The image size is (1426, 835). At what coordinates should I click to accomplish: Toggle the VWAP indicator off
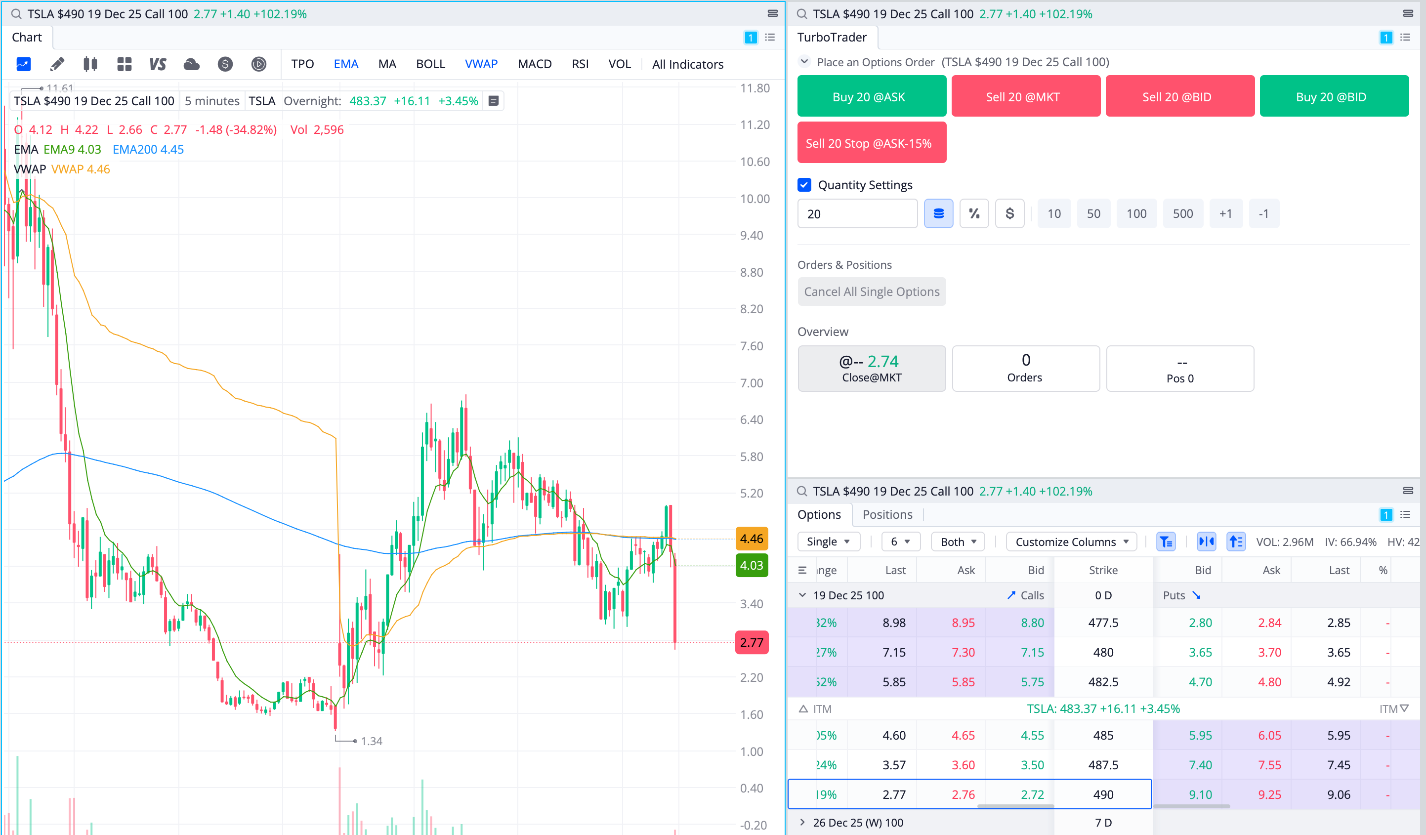point(481,64)
